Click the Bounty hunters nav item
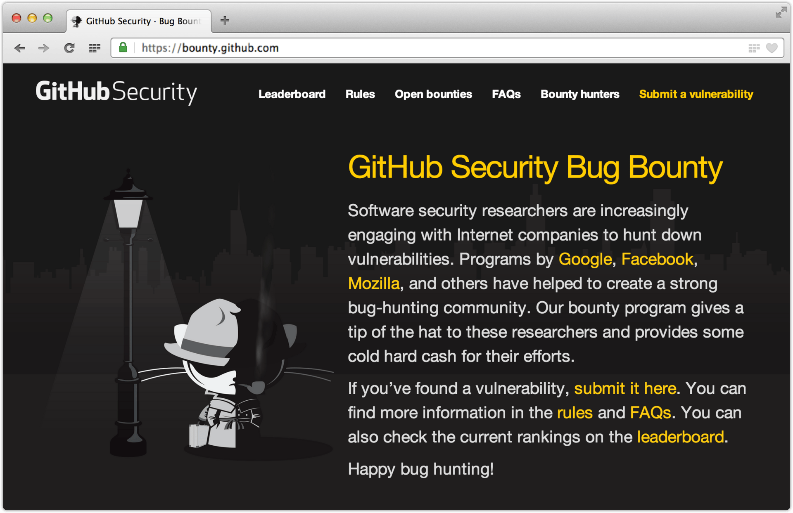This screenshot has height=513, width=793. 580,94
